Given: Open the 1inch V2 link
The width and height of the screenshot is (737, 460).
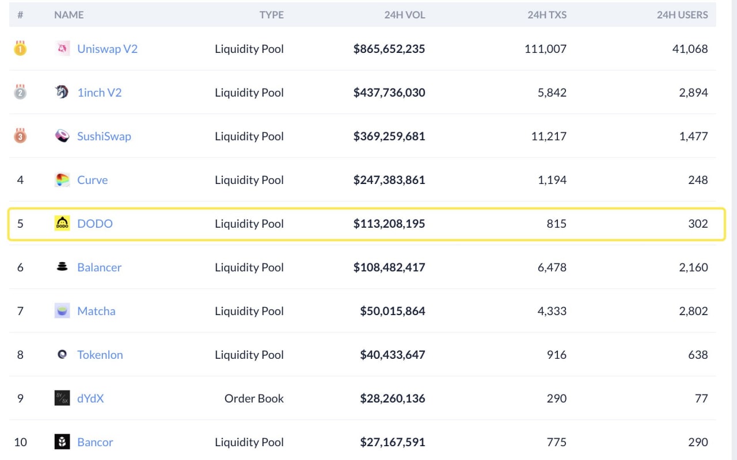Looking at the screenshot, I should coord(100,93).
